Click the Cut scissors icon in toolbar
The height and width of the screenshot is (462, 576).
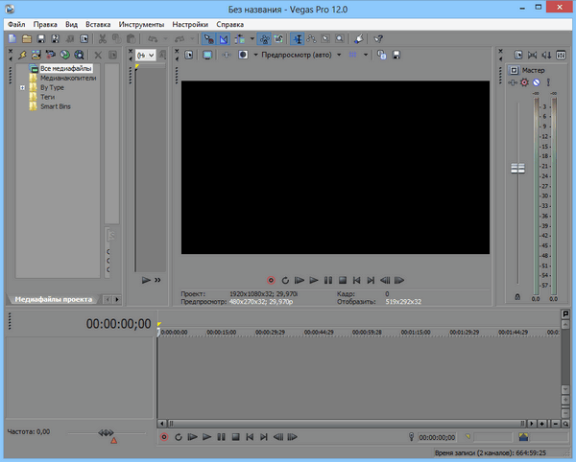click(x=102, y=38)
